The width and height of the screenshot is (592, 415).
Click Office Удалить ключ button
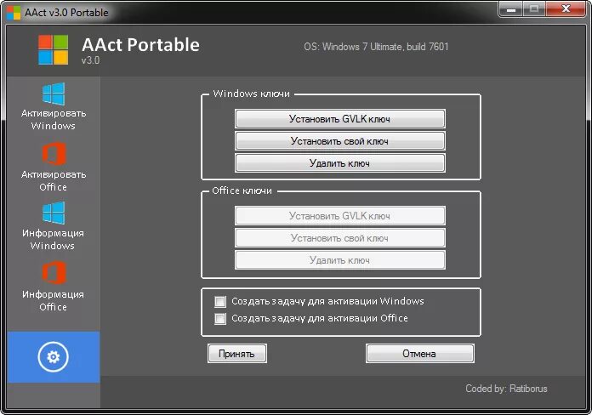point(339,260)
